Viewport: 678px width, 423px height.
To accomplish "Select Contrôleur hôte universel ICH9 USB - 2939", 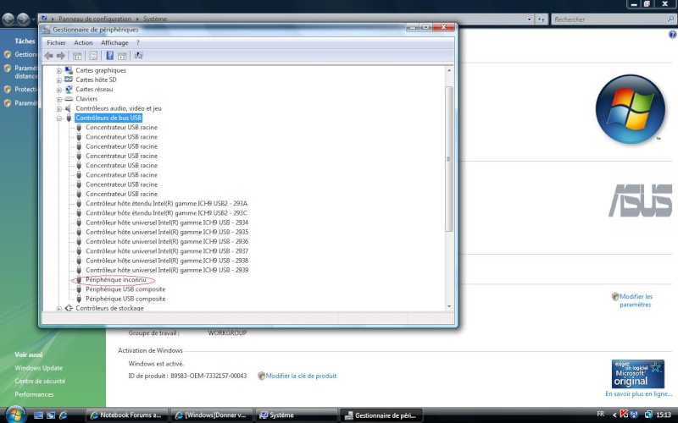I will pyautogui.click(x=167, y=270).
